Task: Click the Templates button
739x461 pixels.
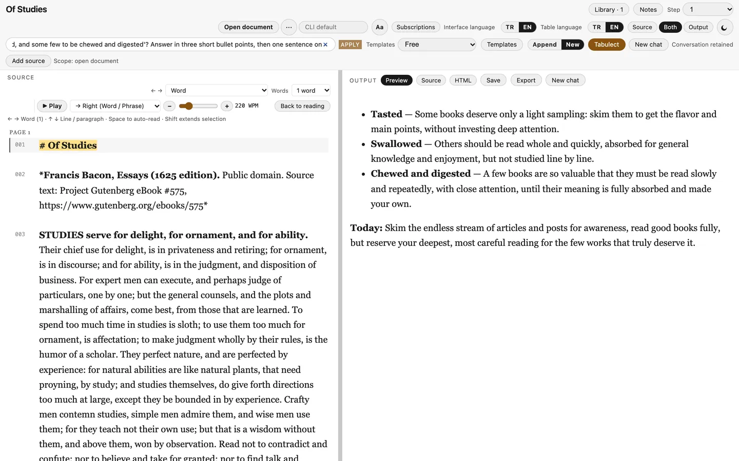Action: point(502,45)
